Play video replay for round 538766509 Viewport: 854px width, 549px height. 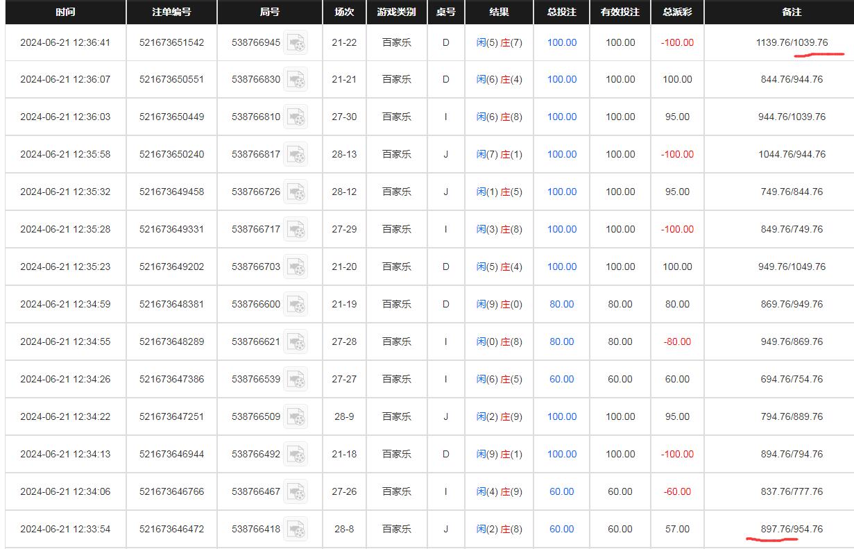click(296, 417)
